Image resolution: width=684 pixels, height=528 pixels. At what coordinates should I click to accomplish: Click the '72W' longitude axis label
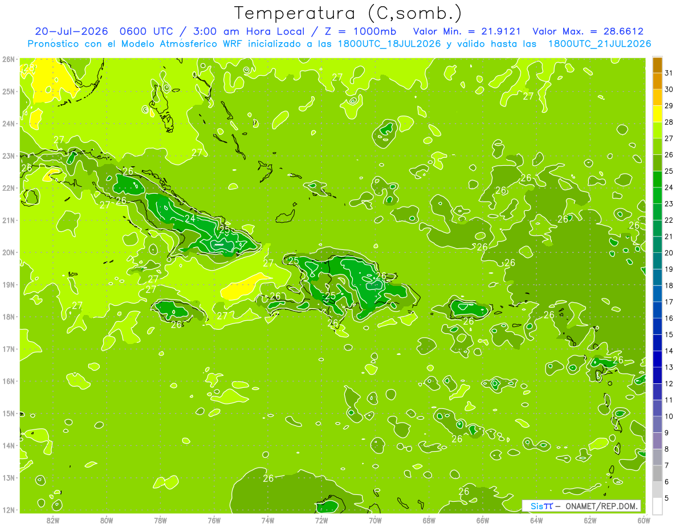point(321,520)
